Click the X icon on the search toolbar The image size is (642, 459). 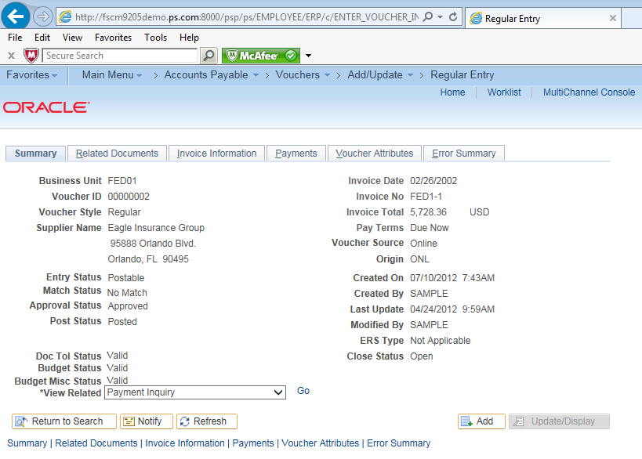coord(9,56)
